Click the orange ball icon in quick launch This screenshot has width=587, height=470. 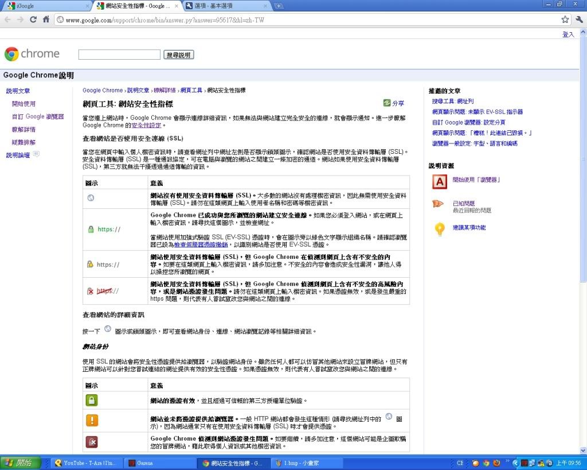pos(475,463)
